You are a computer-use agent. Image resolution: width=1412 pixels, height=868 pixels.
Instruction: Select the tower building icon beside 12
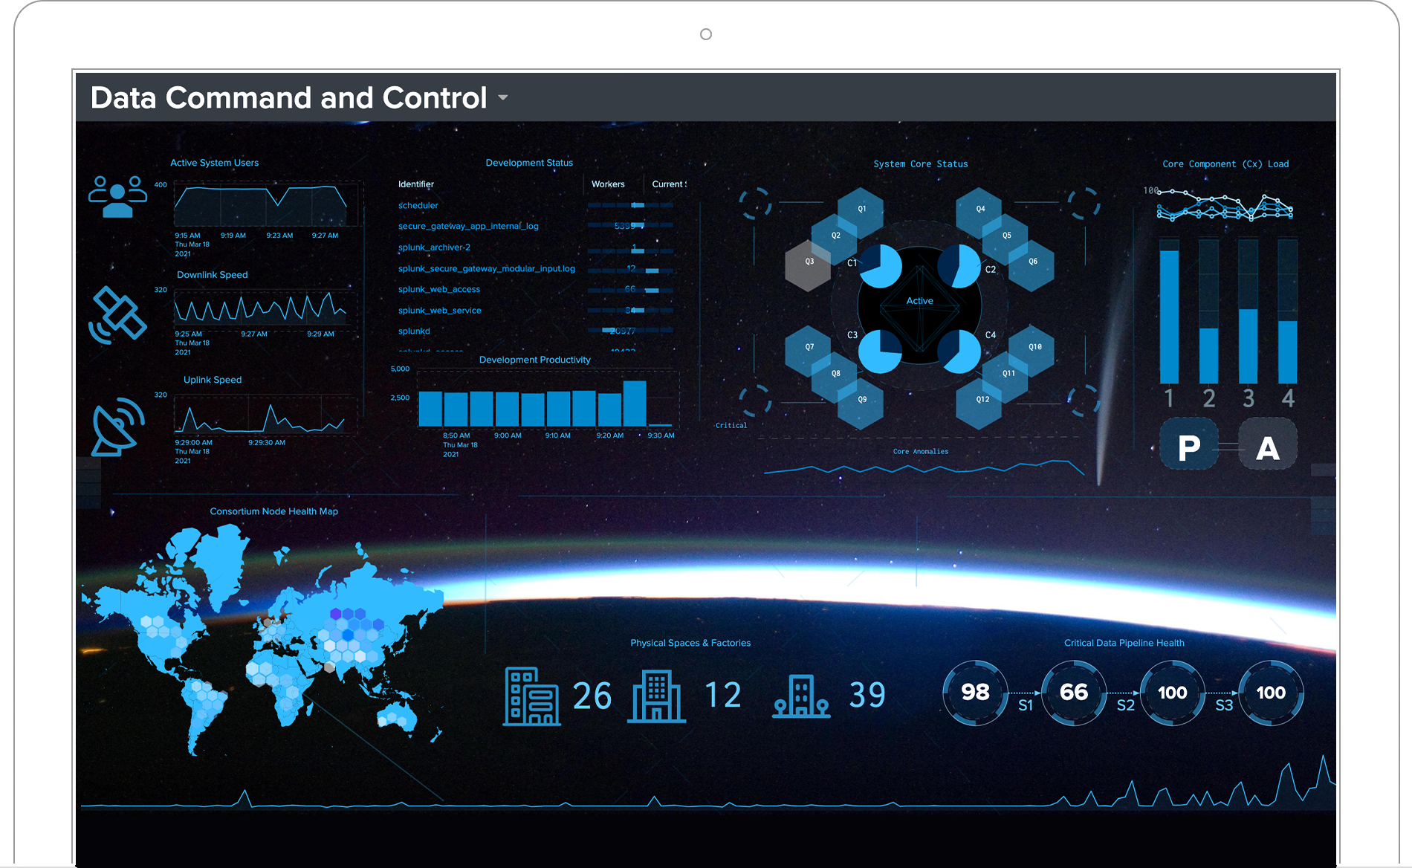pyautogui.click(x=656, y=696)
